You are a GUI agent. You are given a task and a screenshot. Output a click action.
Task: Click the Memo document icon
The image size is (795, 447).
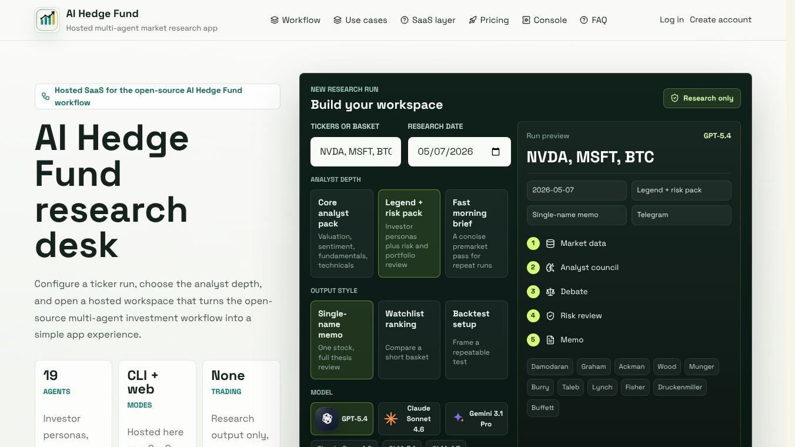click(x=550, y=340)
